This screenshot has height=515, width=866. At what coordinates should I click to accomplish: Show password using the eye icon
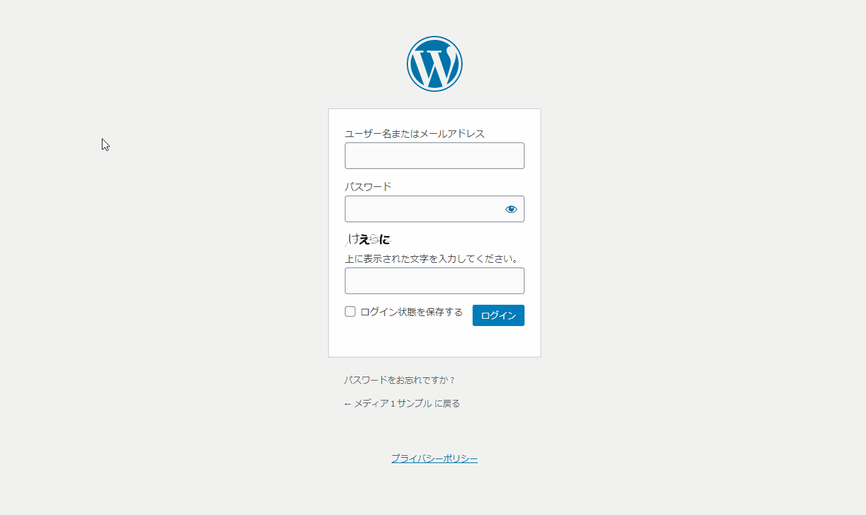pyautogui.click(x=511, y=209)
